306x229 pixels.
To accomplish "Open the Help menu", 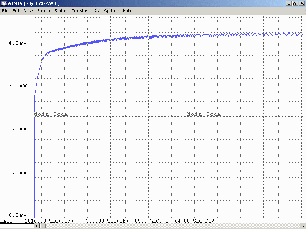I will [x=127, y=11].
